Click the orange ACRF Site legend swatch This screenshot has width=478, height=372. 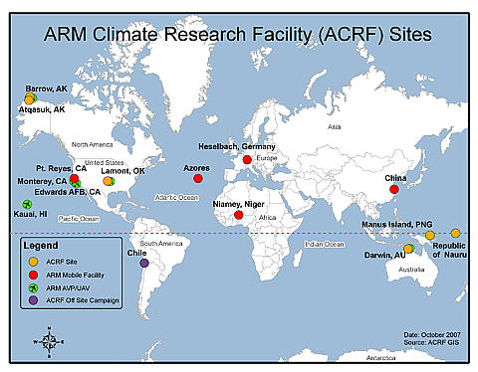click(x=33, y=262)
